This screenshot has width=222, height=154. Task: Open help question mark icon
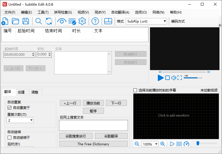point(95,21)
